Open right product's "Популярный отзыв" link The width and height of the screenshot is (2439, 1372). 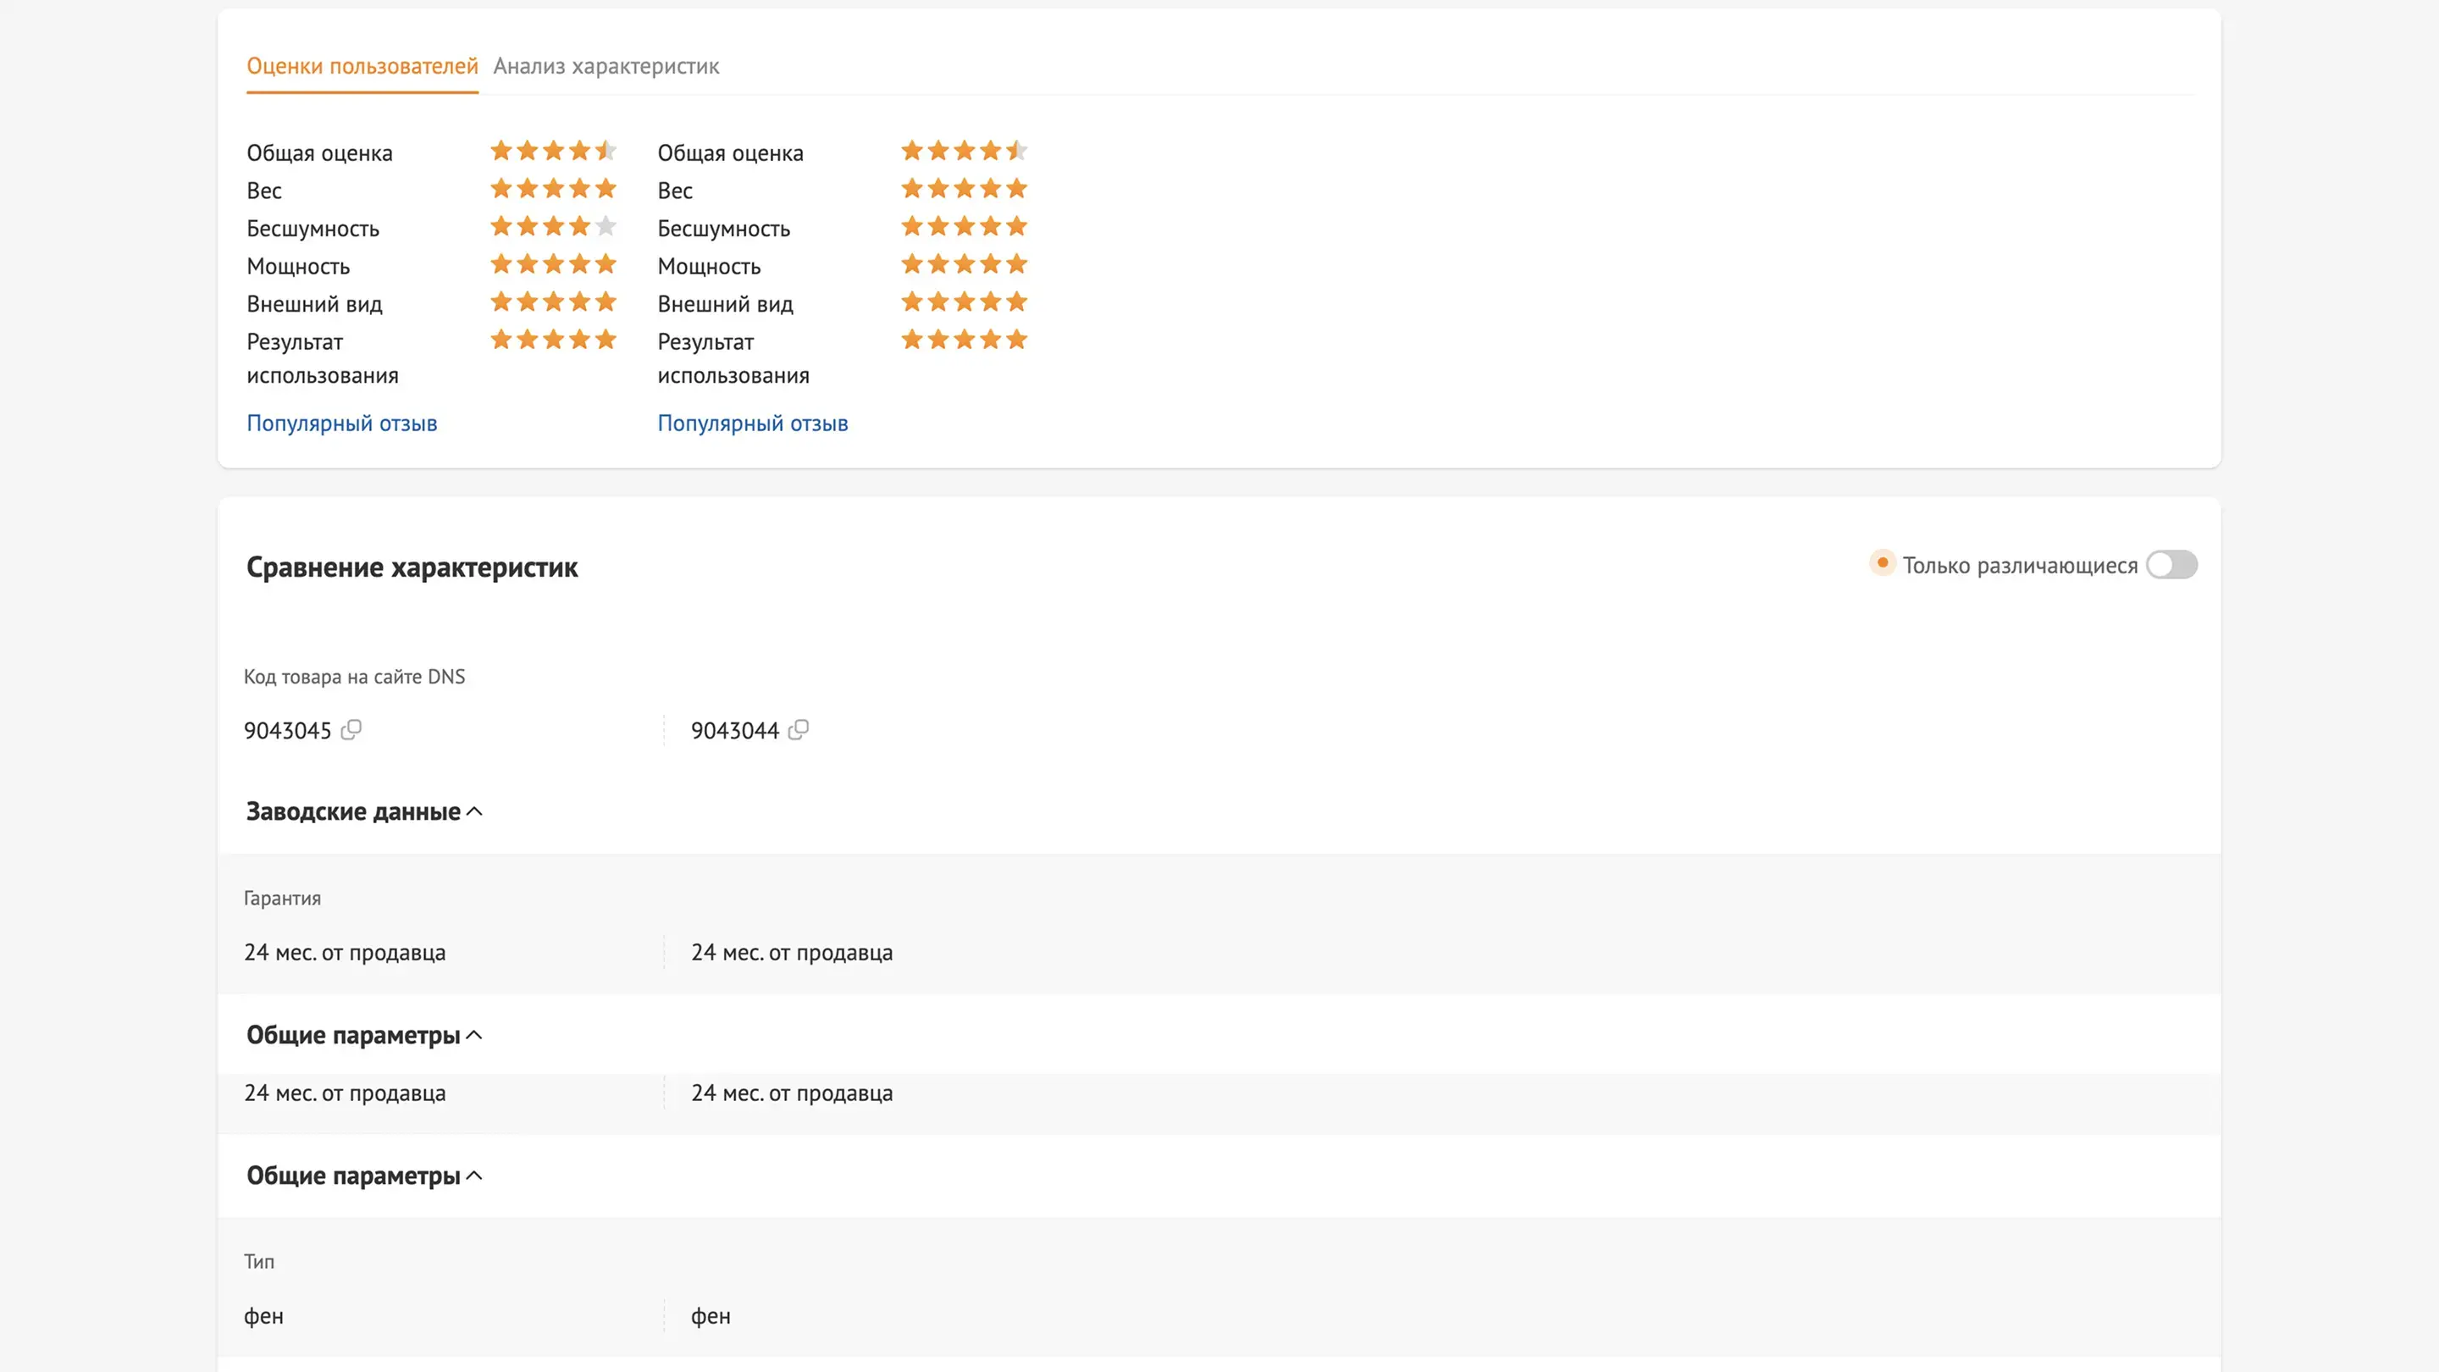(753, 423)
